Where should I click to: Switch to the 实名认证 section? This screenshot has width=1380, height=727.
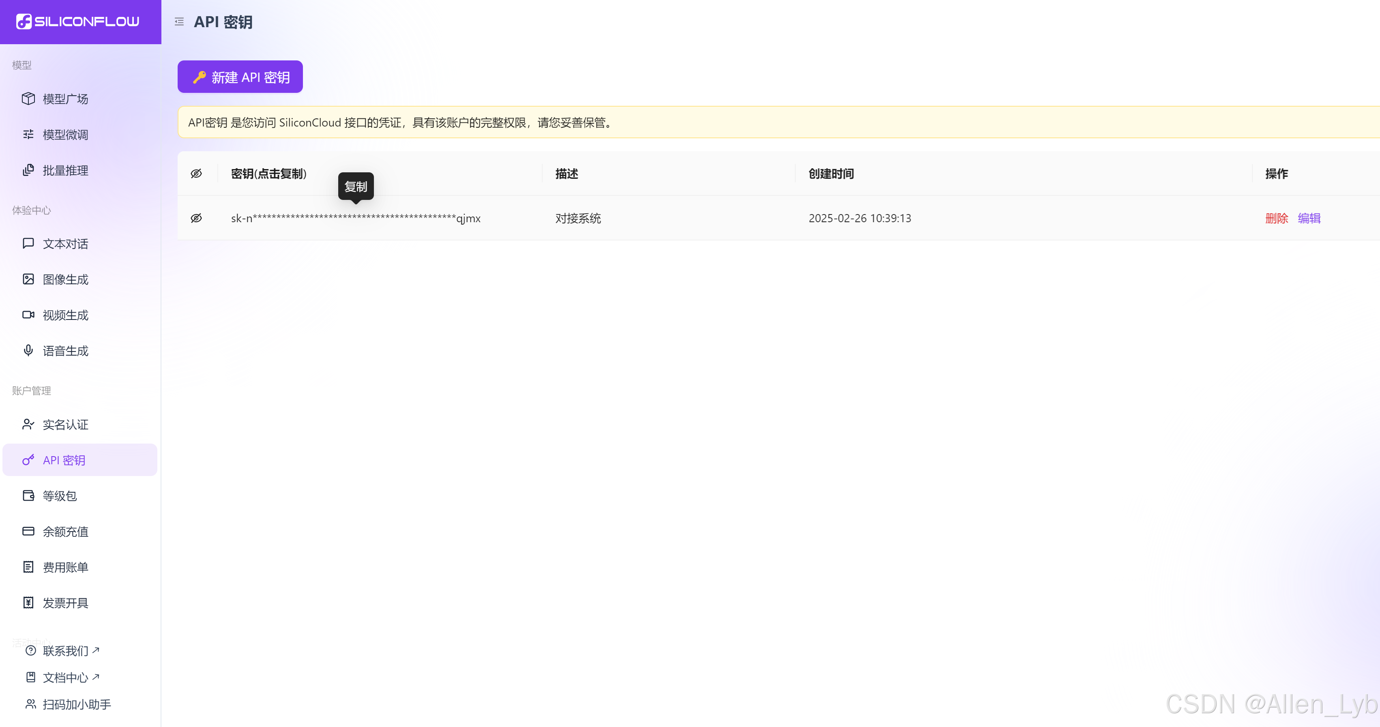pyautogui.click(x=65, y=424)
